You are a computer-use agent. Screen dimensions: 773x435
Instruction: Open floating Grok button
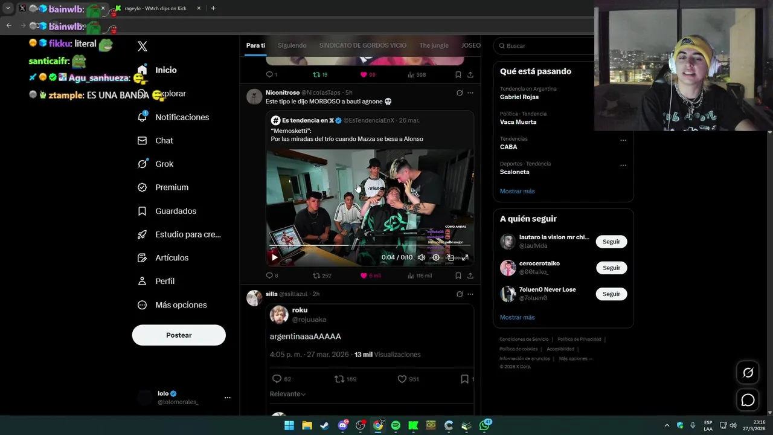[x=748, y=373]
